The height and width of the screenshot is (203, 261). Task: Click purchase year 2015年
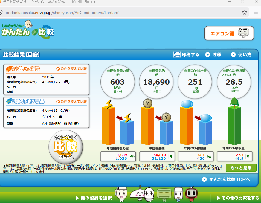pyautogui.click(x=48, y=77)
